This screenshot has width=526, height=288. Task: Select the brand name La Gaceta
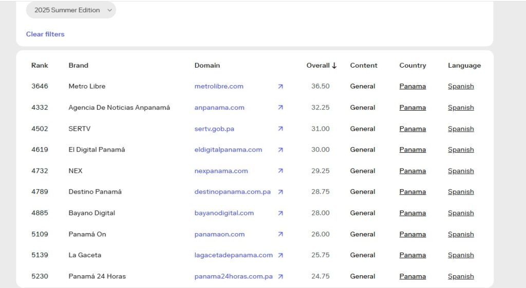point(85,255)
